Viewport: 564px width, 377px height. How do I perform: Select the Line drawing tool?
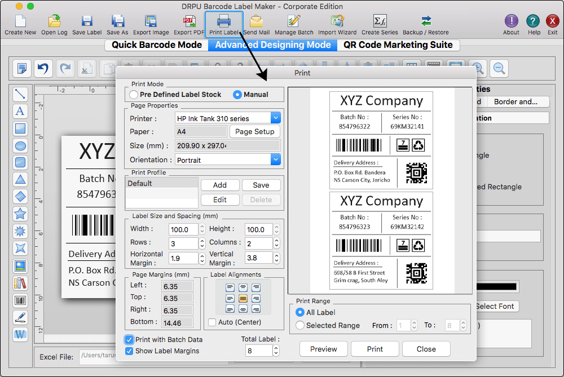(x=20, y=94)
